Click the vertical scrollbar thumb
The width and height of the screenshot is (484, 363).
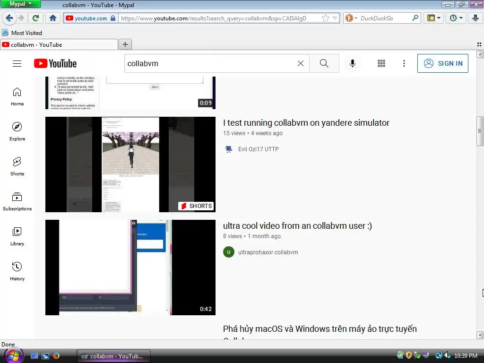(480, 131)
